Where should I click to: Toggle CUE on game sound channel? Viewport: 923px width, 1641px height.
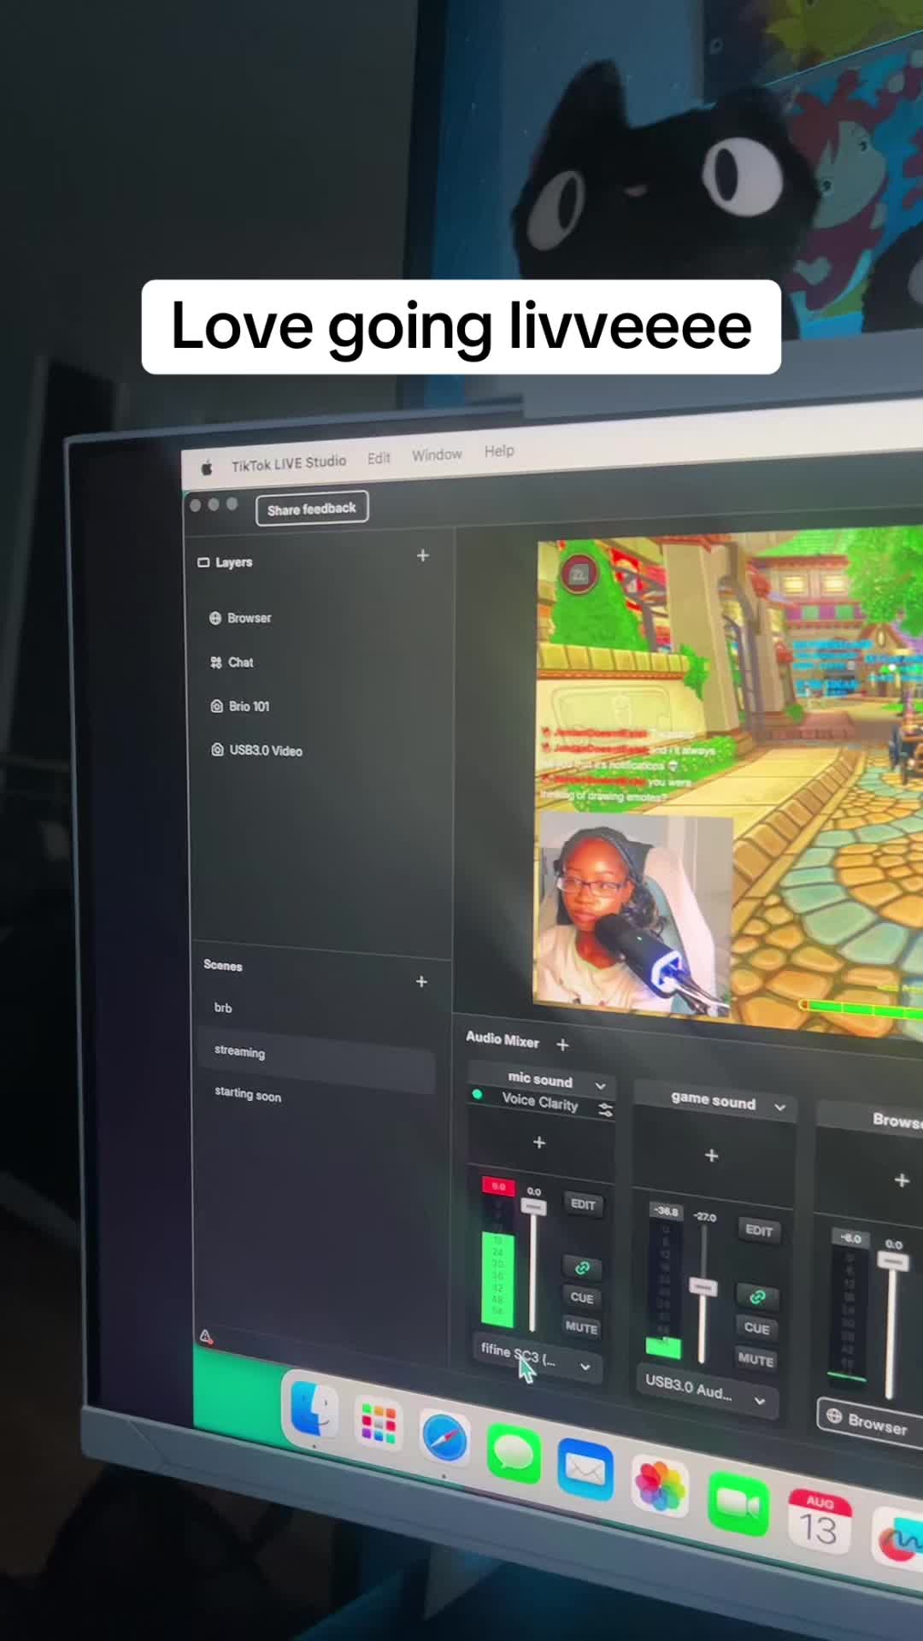coord(756,1328)
